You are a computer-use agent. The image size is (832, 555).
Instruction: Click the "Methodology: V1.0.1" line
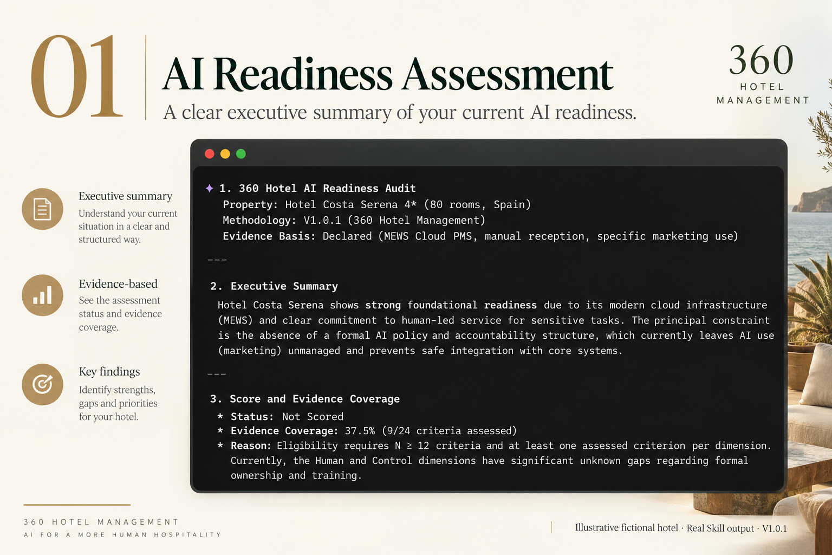(x=354, y=220)
